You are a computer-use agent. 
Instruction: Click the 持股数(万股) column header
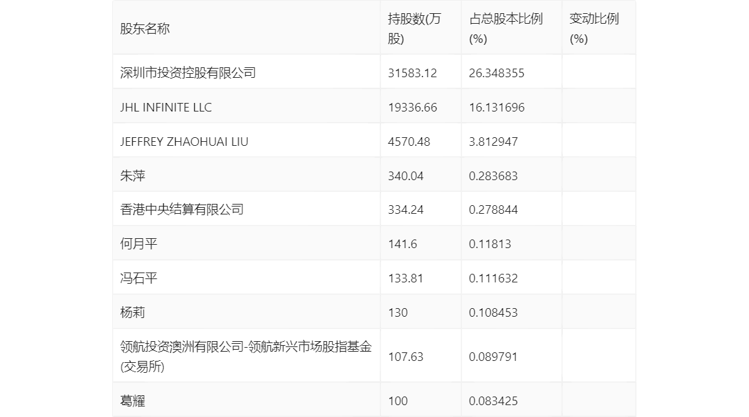tap(414, 28)
